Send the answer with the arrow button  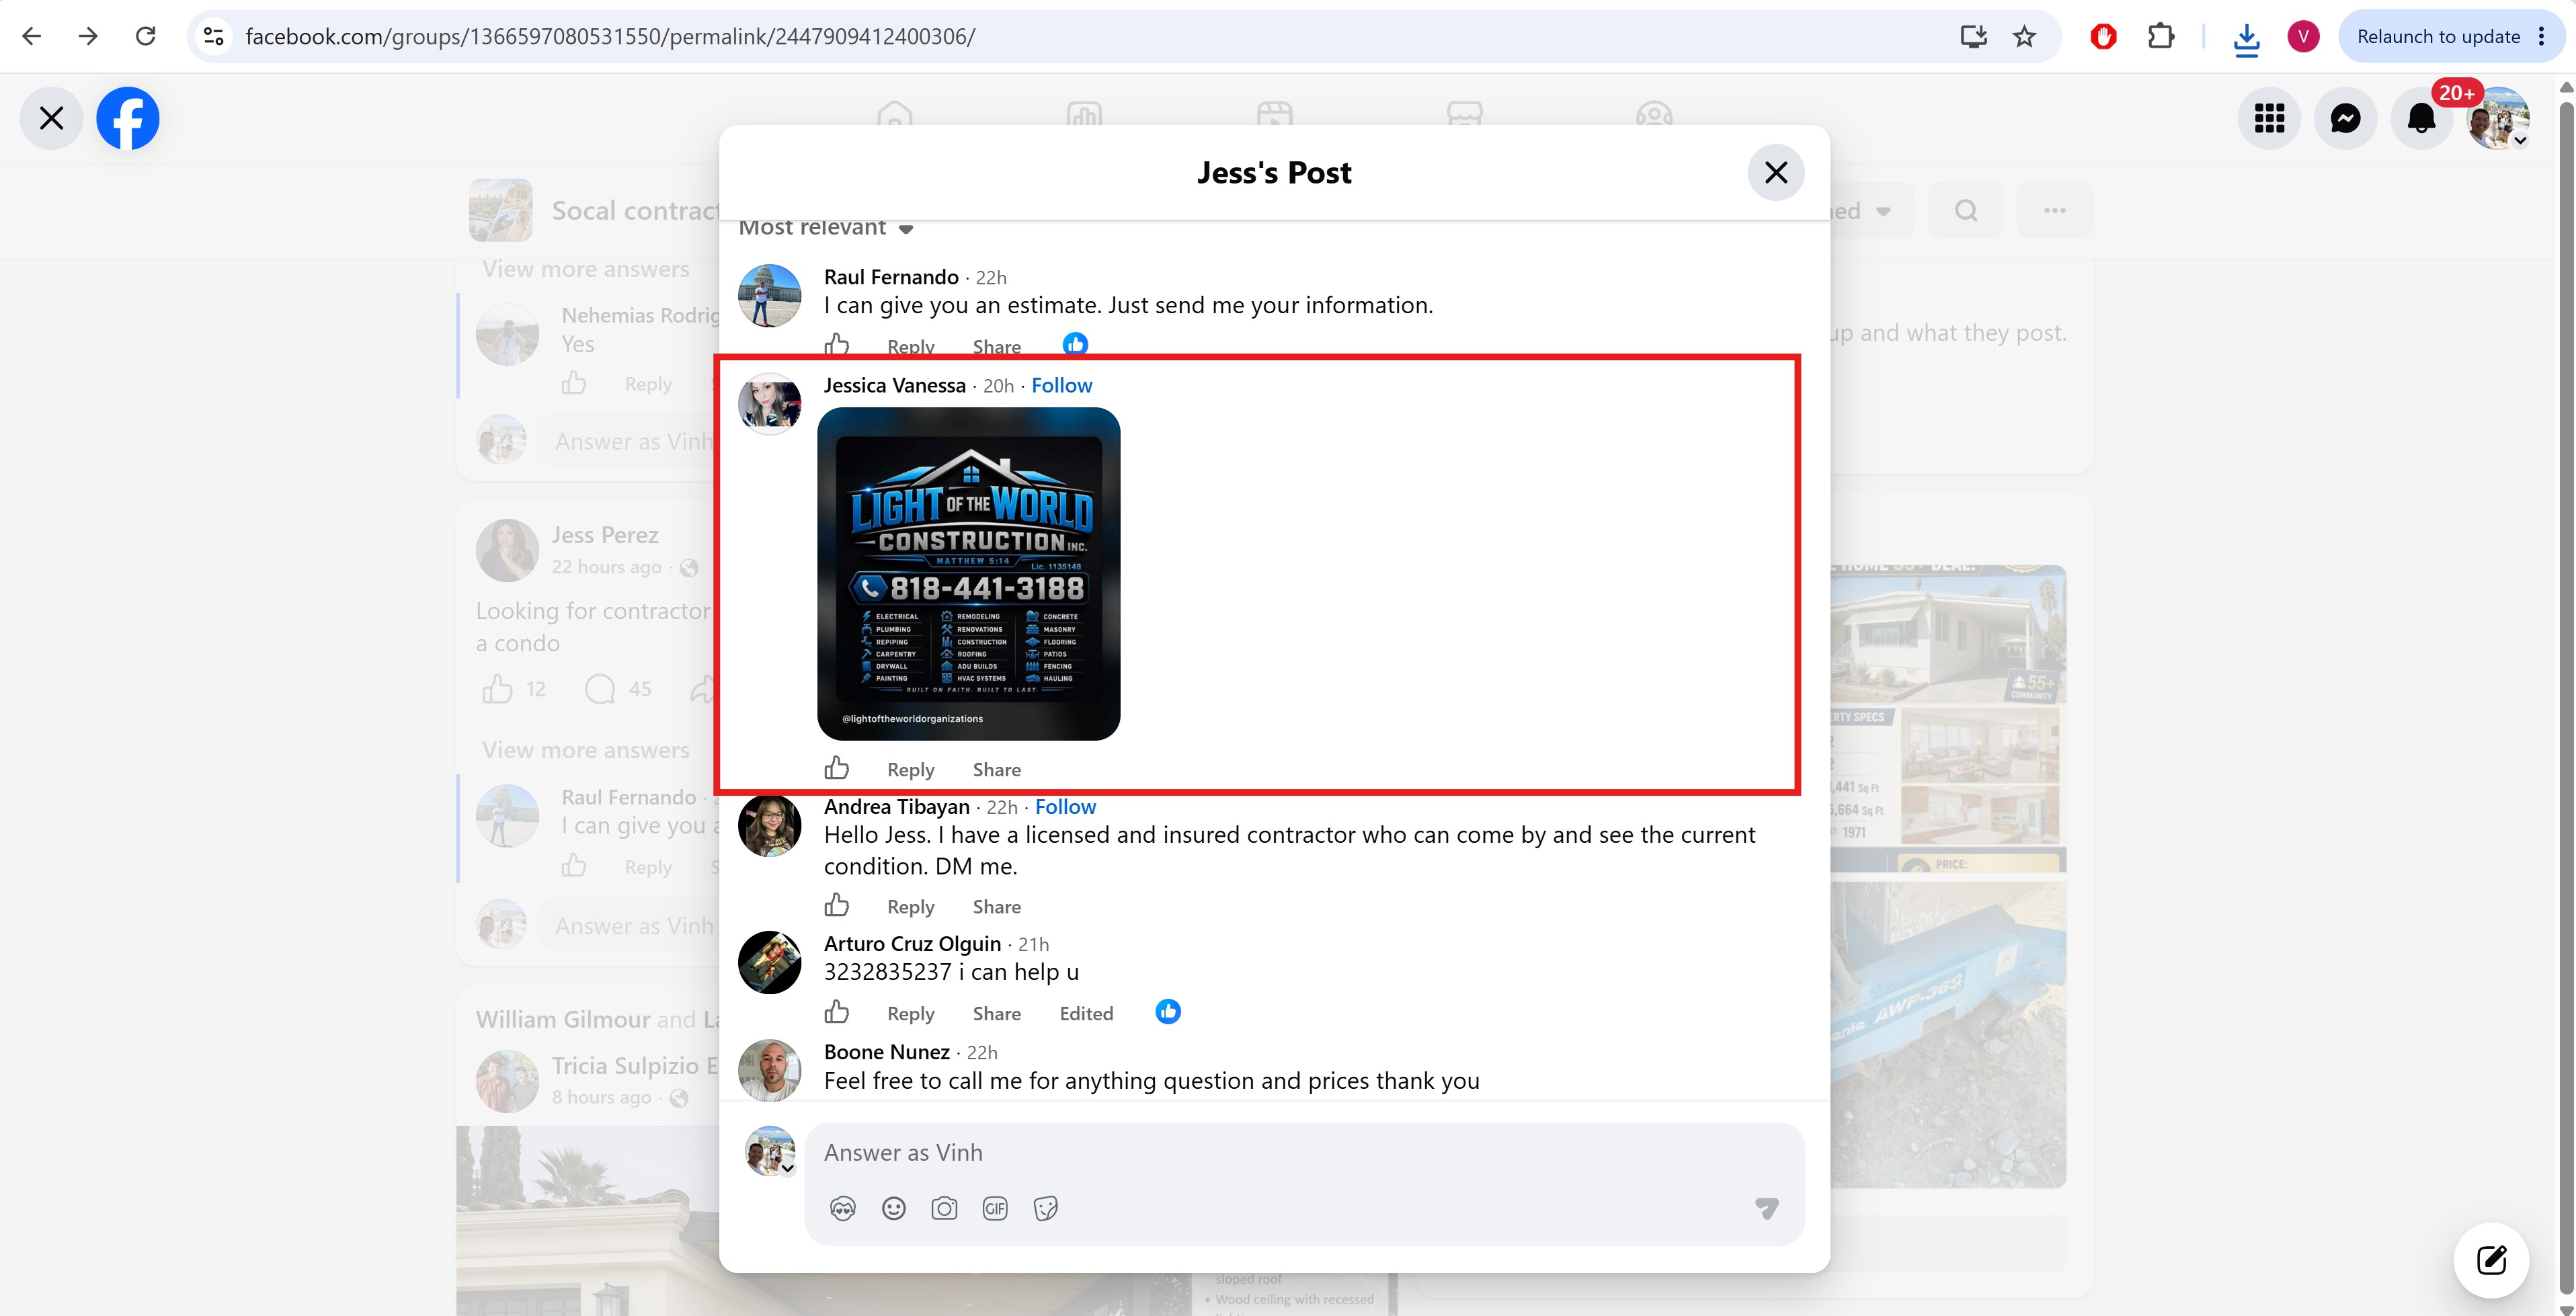[1767, 1209]
